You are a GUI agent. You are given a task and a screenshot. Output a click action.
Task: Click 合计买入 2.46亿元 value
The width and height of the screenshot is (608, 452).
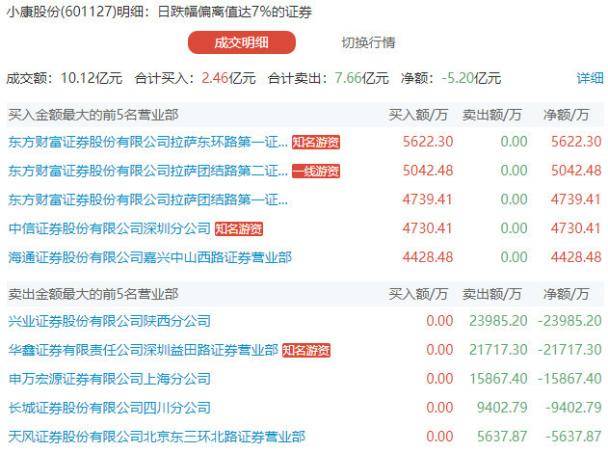coord(228,78)
